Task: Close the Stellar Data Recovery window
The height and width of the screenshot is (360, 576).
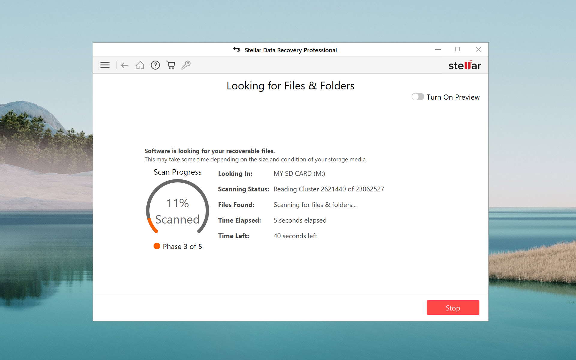Action: tap(478, 49)
